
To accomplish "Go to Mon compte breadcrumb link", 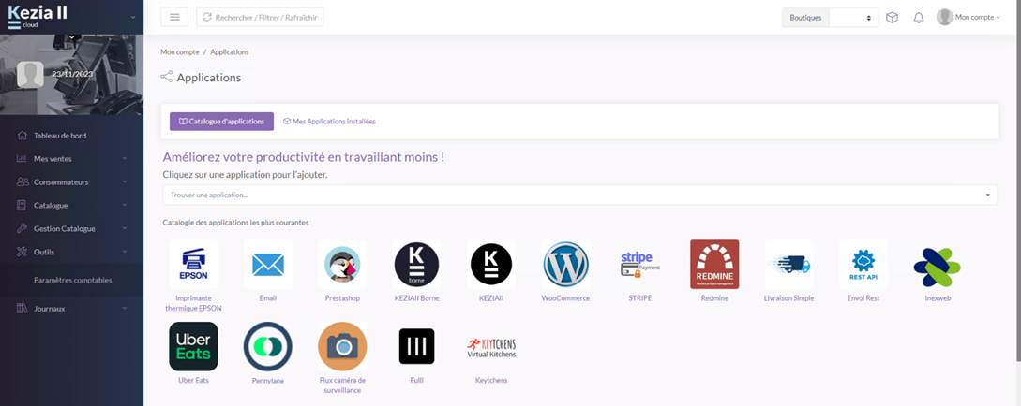I will 180,52.
